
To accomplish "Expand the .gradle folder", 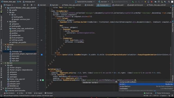I will (x=8, y=10).
